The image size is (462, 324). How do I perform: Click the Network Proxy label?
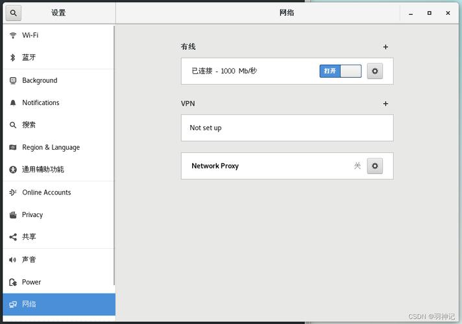click(215, 166)
